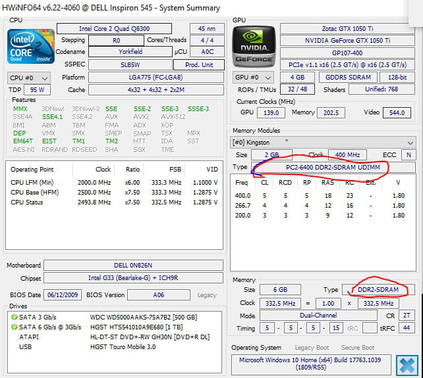Viewport: 423px width, 378px height.
Task: Click the BIOS Date 06/12/2009 field
Action: tap(63, 295)
